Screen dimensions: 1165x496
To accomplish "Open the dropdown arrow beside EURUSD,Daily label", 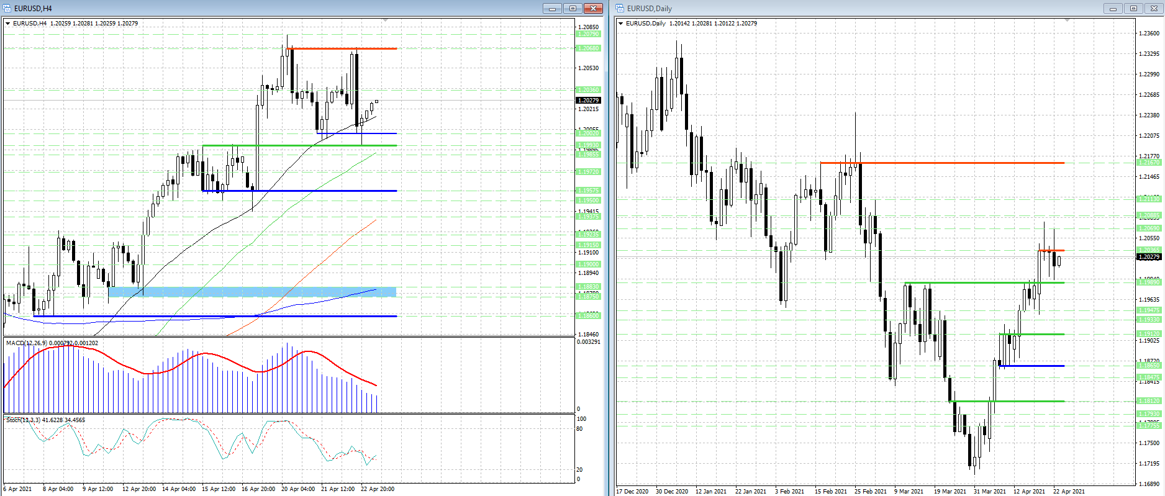I will tap(621, 24).
